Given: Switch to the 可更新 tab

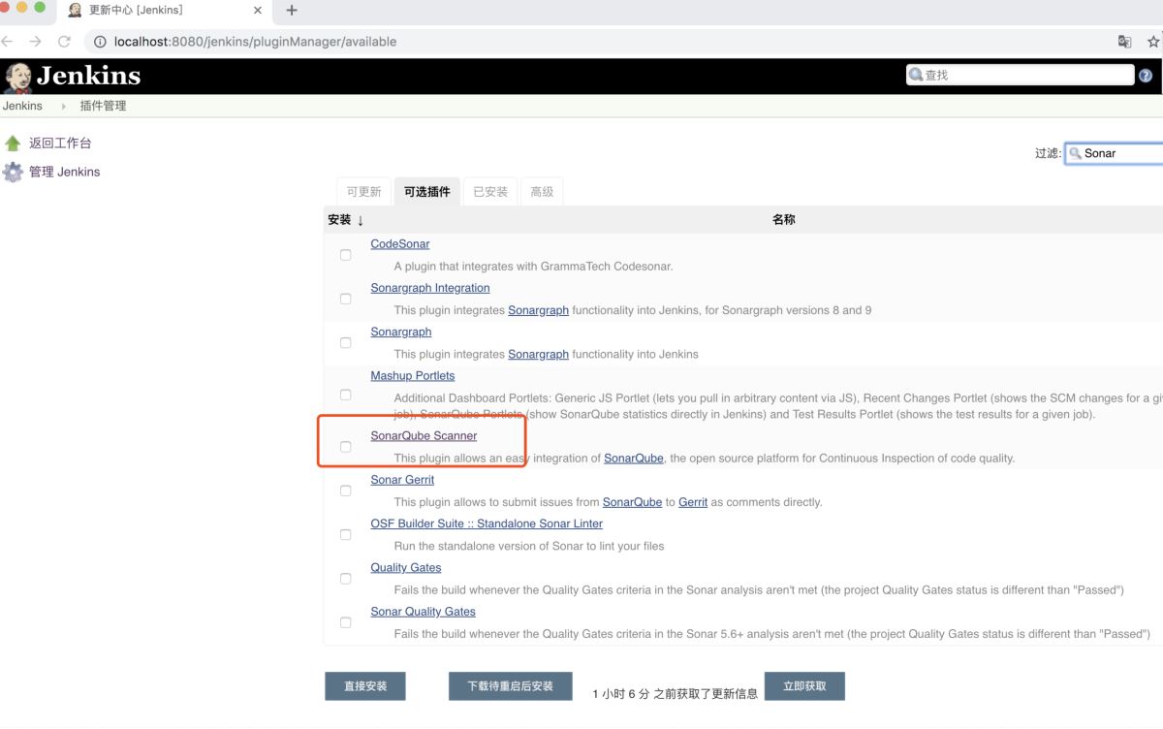Looking at the screenshot, I should click(364, 192).
